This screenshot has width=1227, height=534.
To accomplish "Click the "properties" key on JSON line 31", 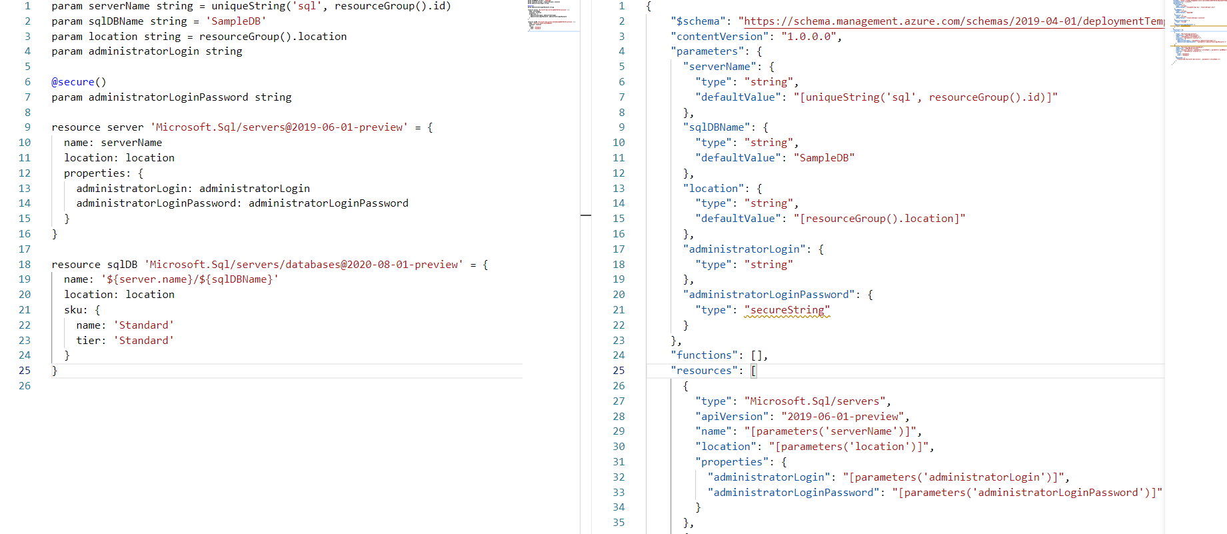I will 732,462.
